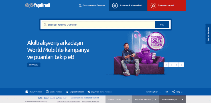This screenshot has height=103, width=211.
Task: Expand the Hesaplama Araçları panel
Action: (x=173, y=99)
